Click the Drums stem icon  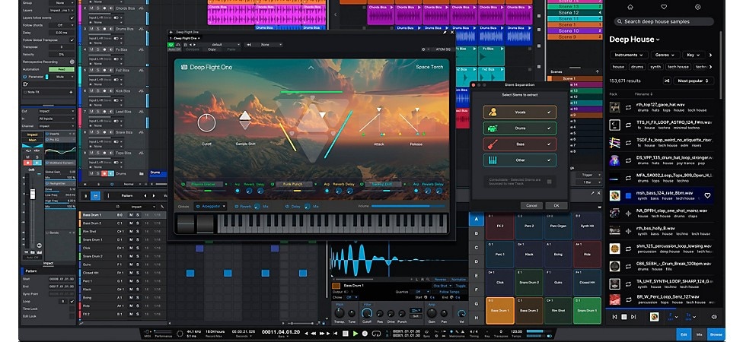pos(493,128)
